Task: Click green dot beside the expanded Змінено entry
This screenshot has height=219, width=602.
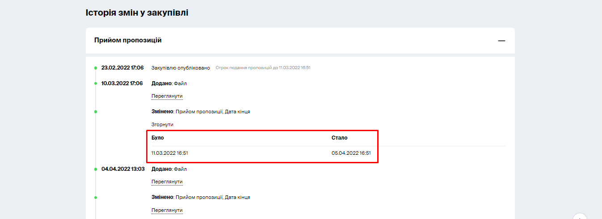Action: coord(96,112)
